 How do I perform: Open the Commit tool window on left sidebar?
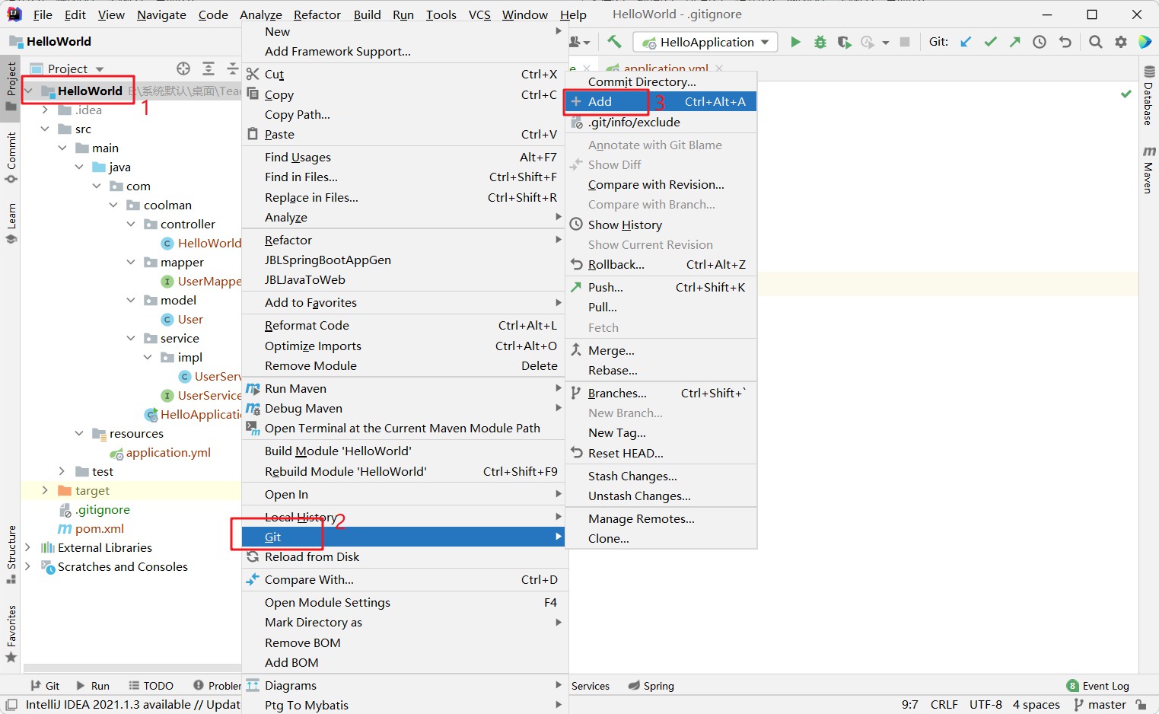click(11, 158)
